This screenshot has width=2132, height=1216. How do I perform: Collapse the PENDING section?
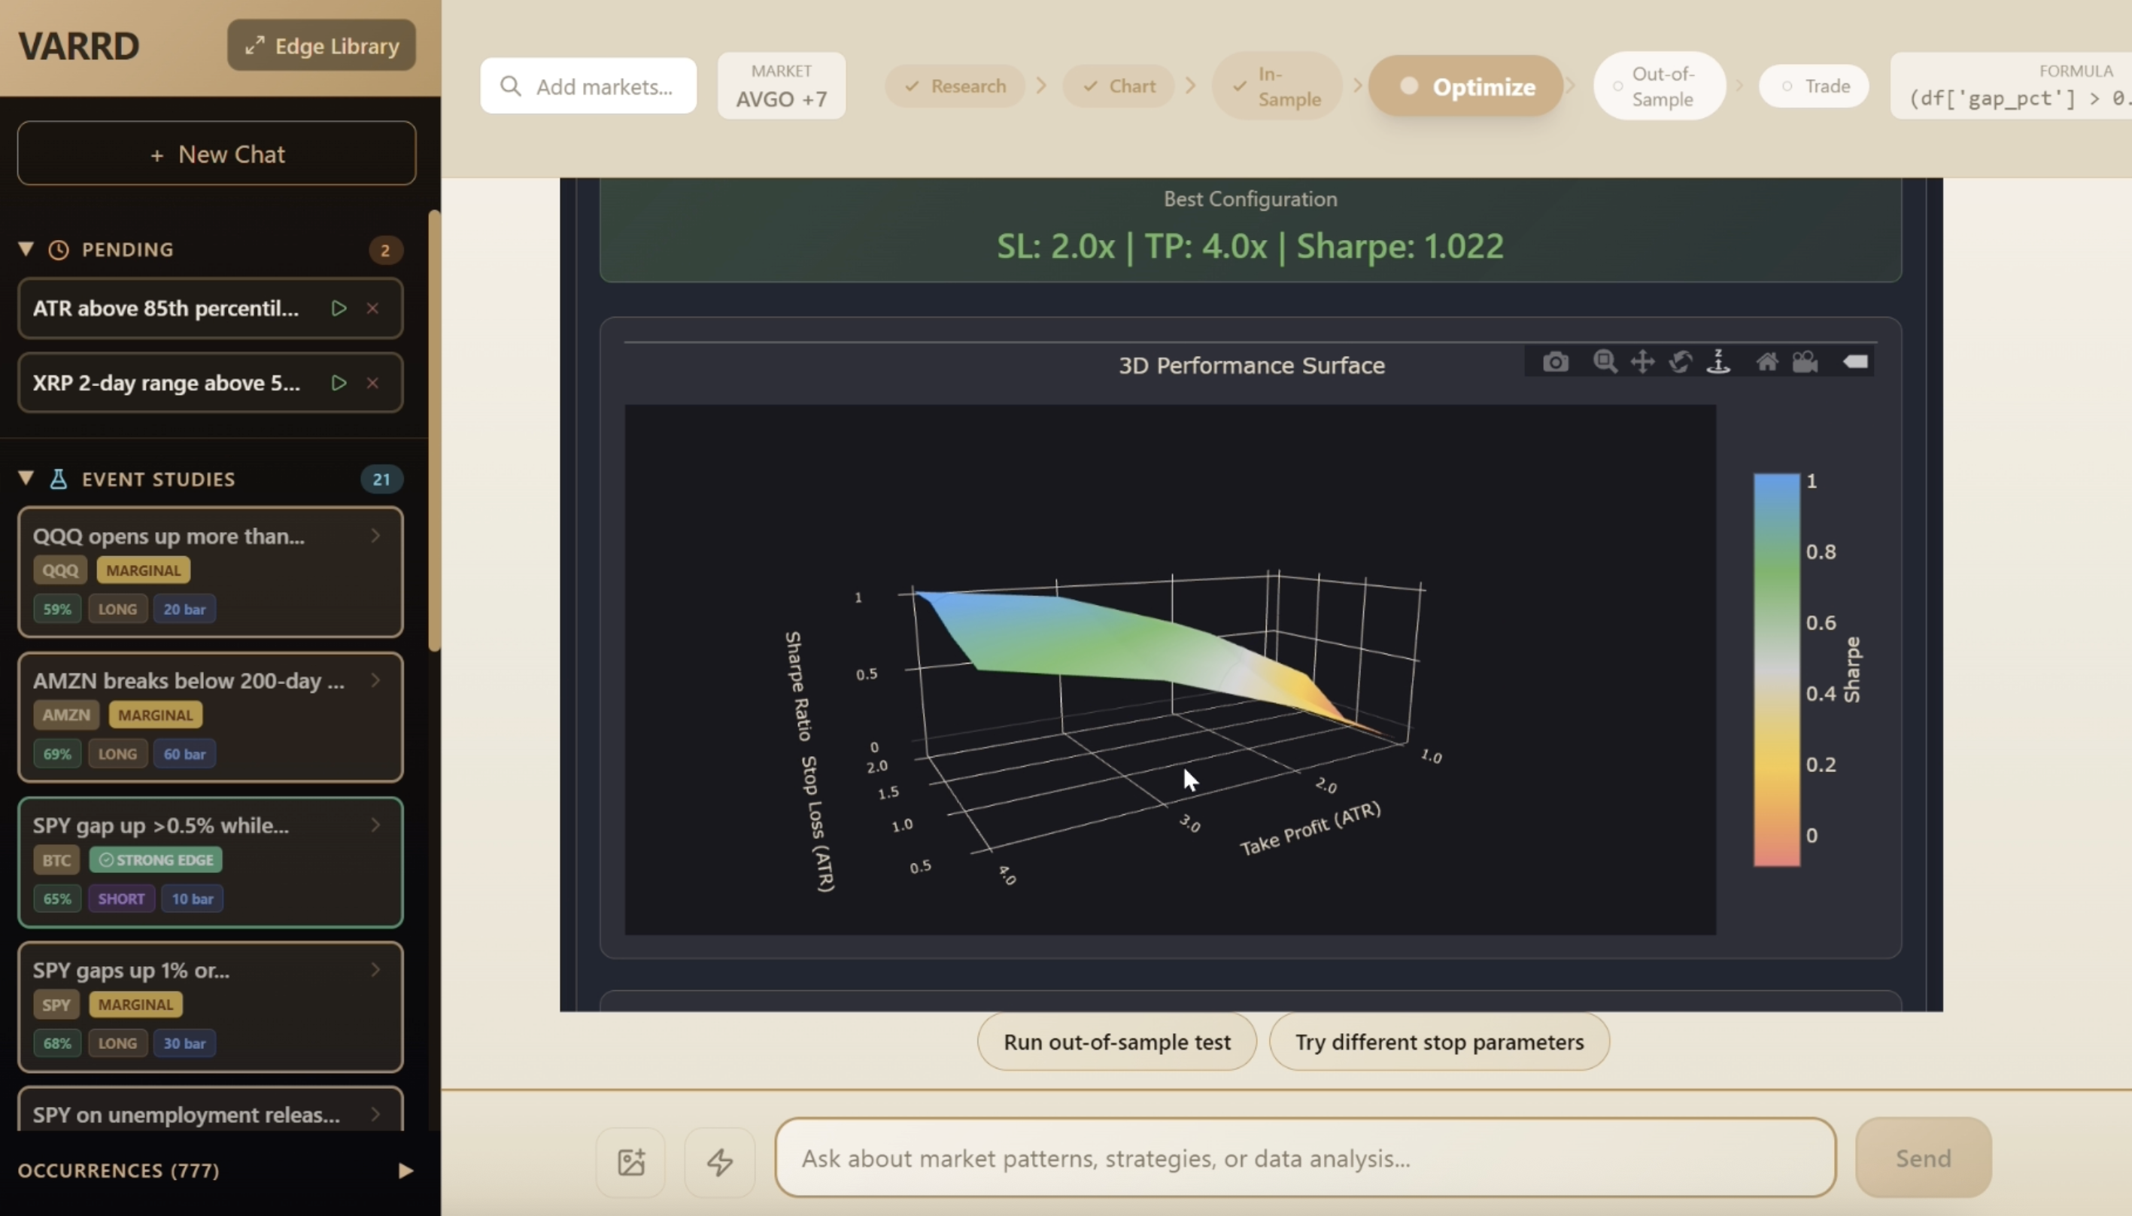25,248
